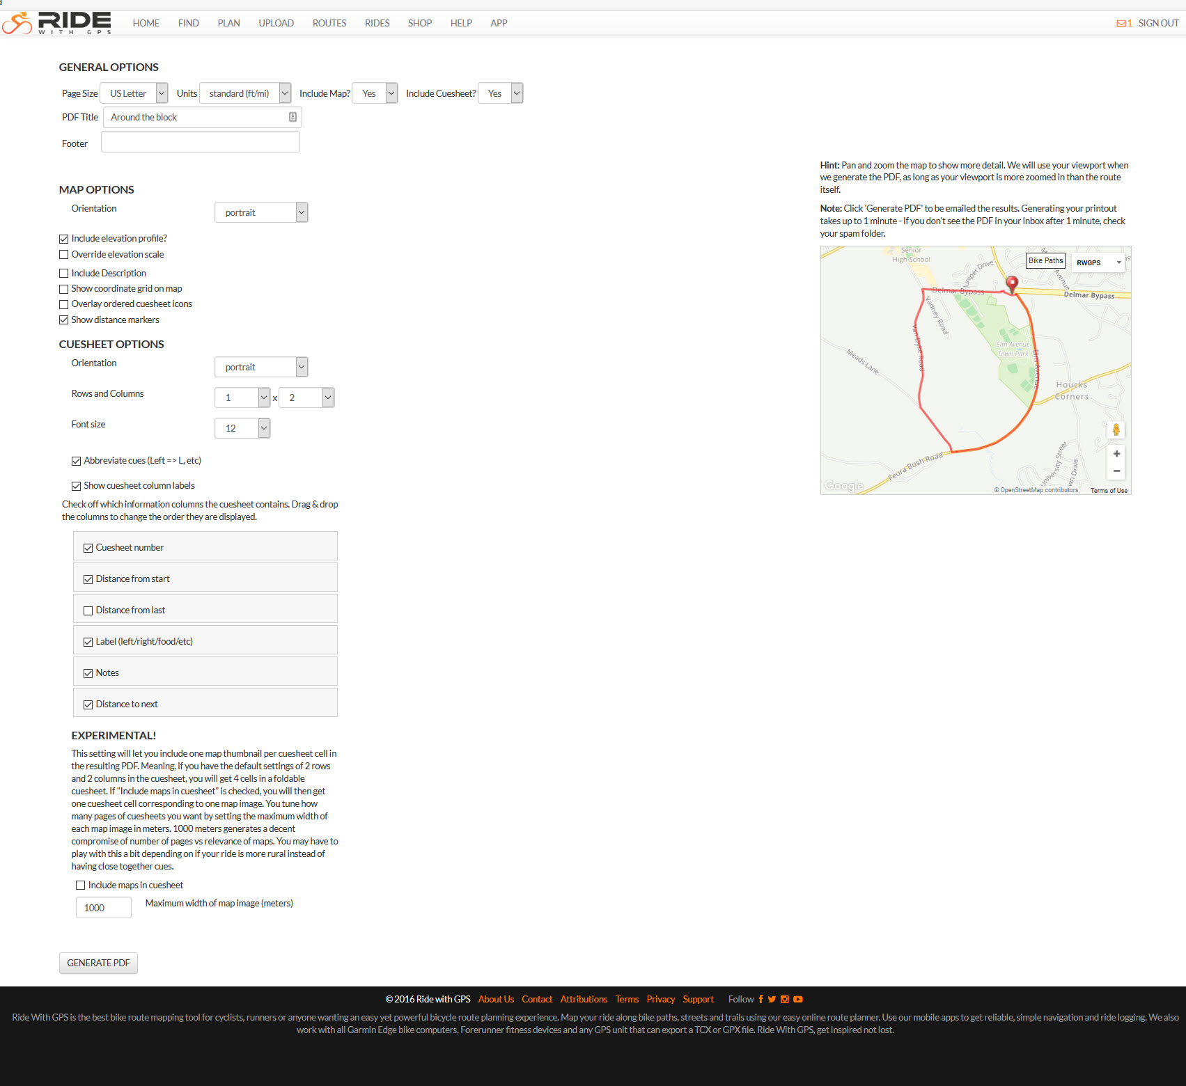Toggle Abbreviate cues checkbox
The height and width of the screenshot is (1086, 1186).
point(77,461)
